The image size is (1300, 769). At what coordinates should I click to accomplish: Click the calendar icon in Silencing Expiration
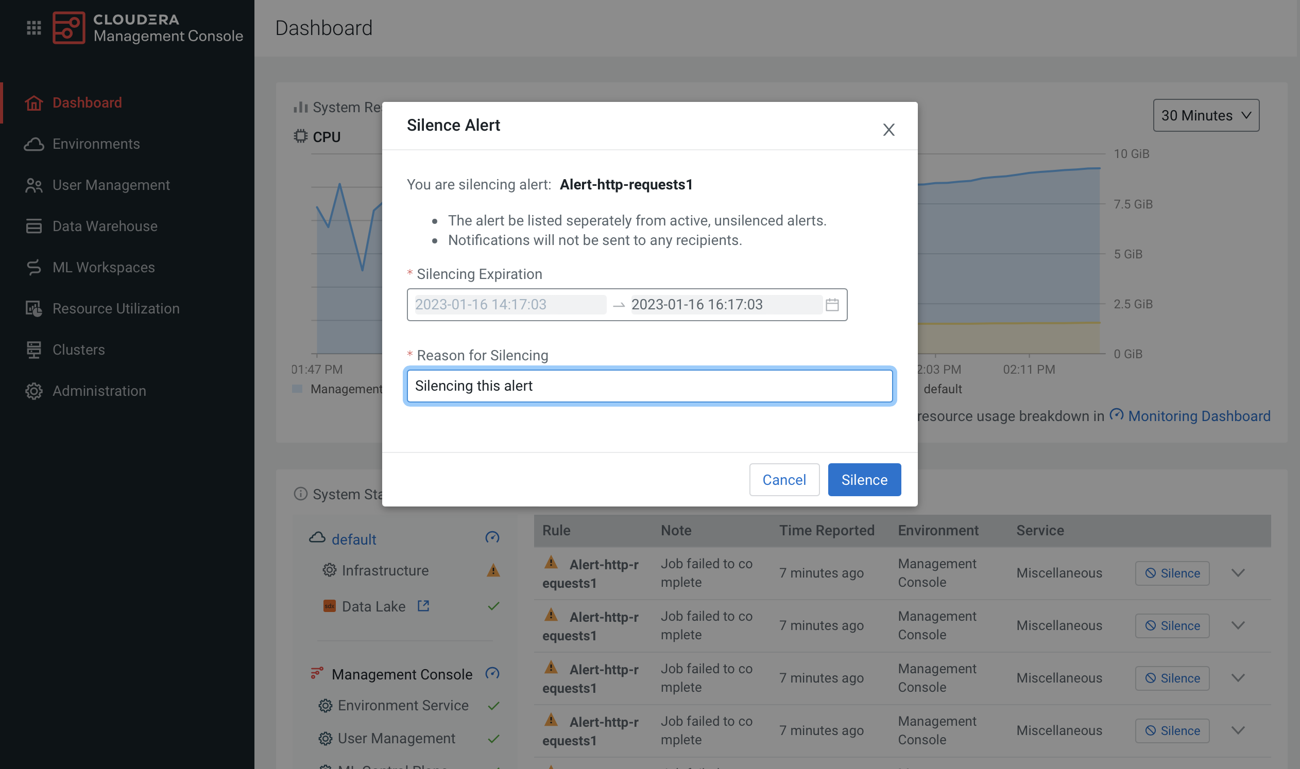pos(832,305)
